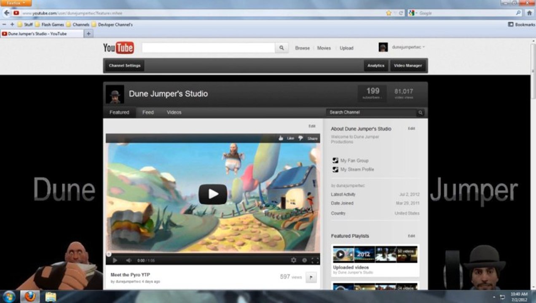This screenshot has height=303, width=536.
Task: Click the Search Channel input field
Action: 371,113
